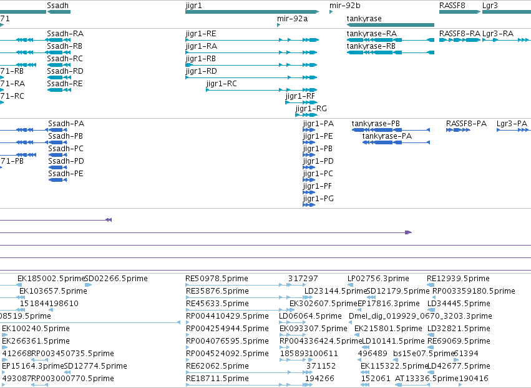Click the Ssadh-PD protein
Screen dimensions: 531x388
(x=57, y=167)
